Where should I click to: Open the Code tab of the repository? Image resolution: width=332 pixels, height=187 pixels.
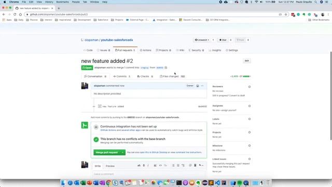(x=88, y=50)
